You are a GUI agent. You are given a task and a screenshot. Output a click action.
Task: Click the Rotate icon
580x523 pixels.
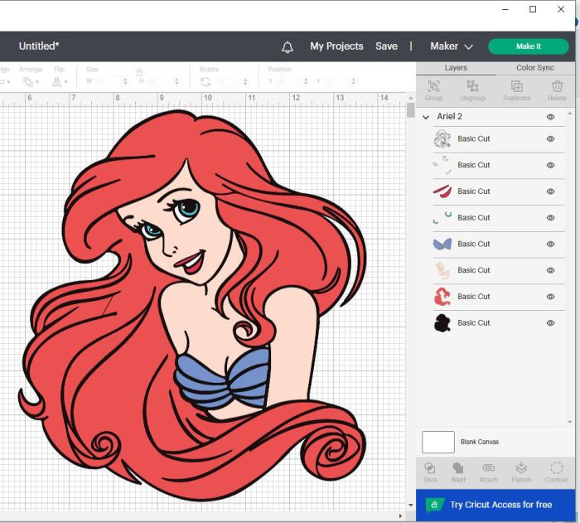click(205, 81)
